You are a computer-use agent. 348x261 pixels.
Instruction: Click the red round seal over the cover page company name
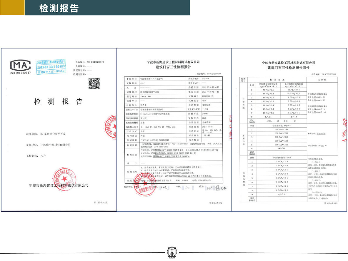pos(64,179)
